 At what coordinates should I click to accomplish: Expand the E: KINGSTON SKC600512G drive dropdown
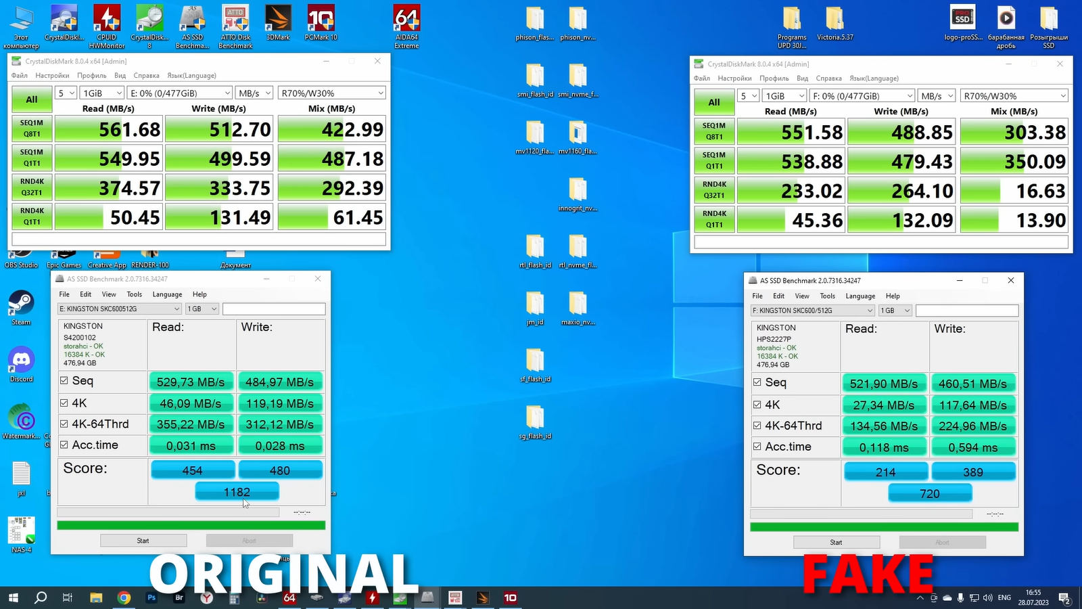coord(120,309)
